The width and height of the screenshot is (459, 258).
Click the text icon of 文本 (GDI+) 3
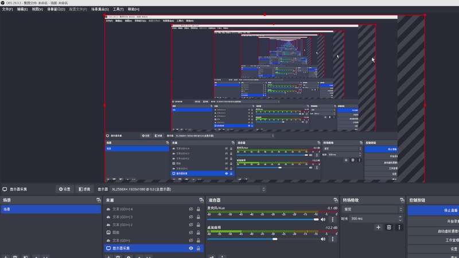click(108, 217)
